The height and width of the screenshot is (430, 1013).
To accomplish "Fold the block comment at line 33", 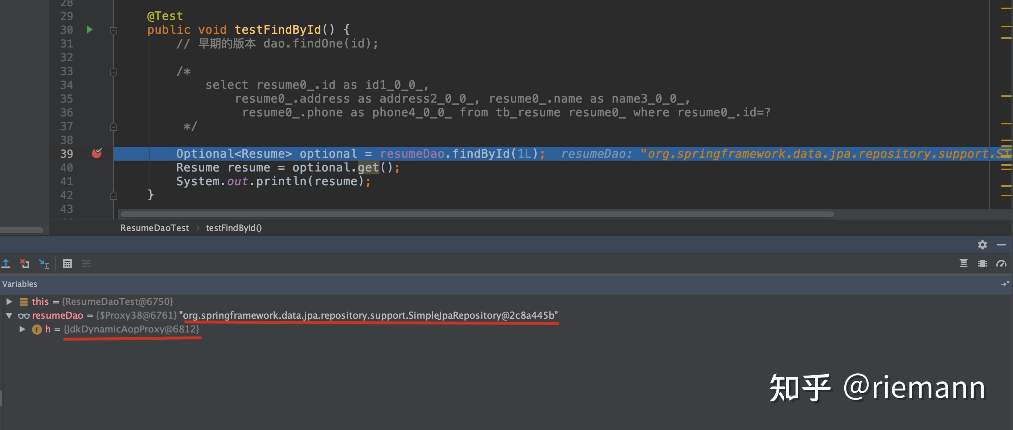I will 113,71.
